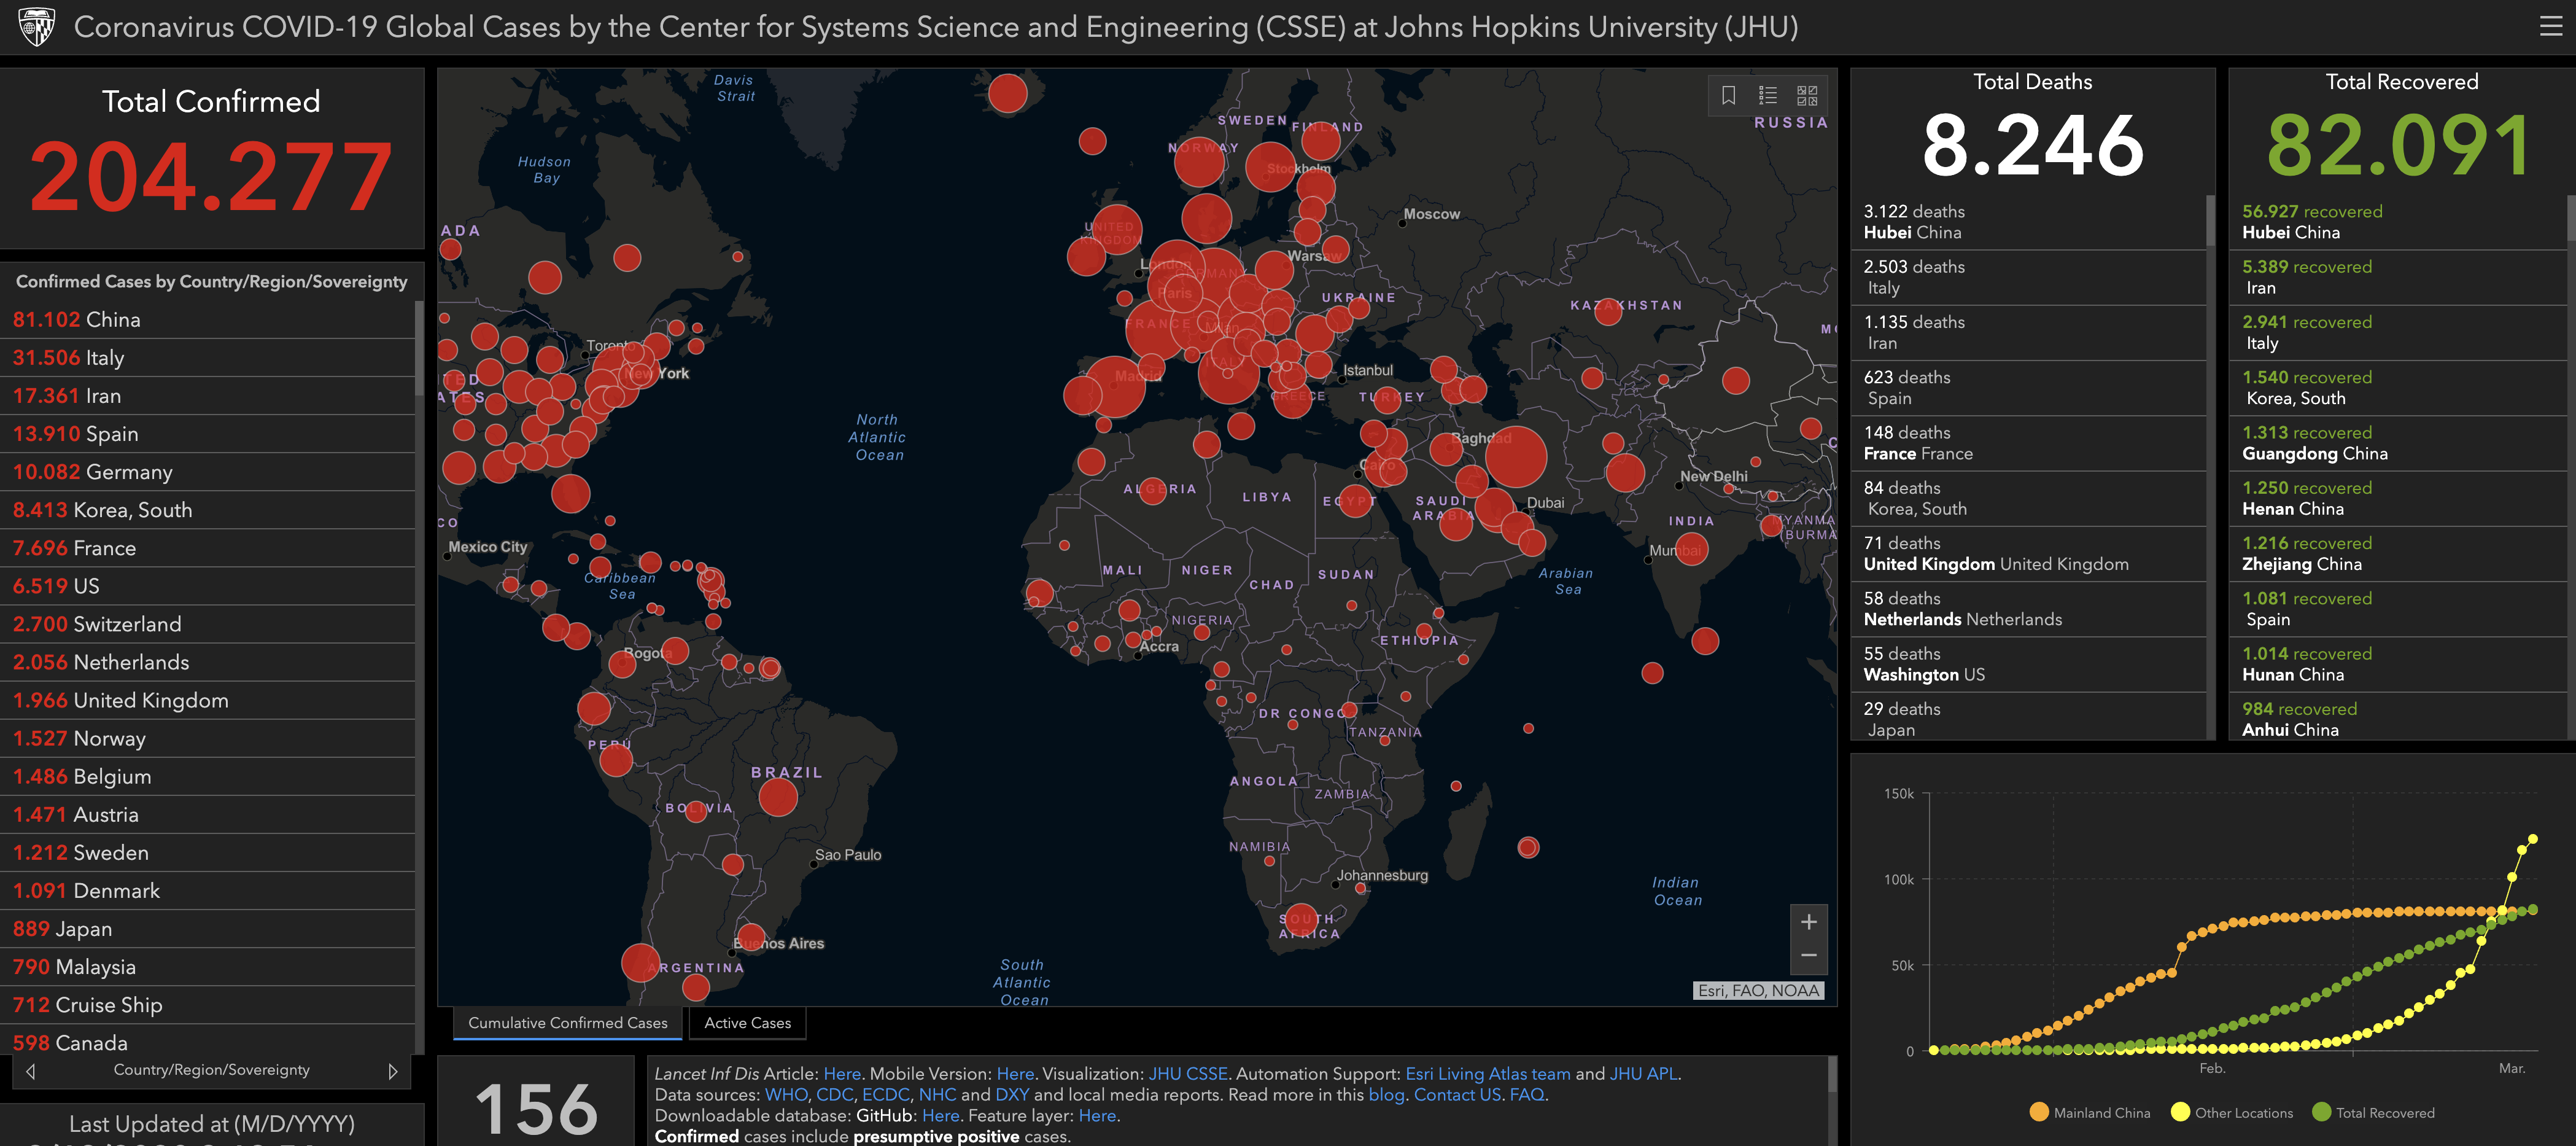Click the Johns Hopkins shield logo
Screen dimensions: 2576x1146
coord(37,27)
